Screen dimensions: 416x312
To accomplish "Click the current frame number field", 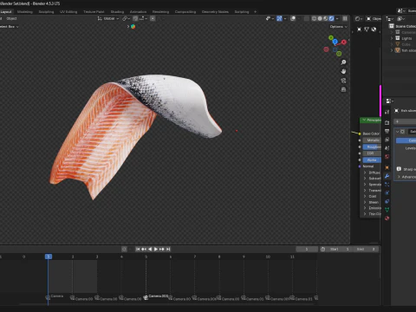I will 307,249.
